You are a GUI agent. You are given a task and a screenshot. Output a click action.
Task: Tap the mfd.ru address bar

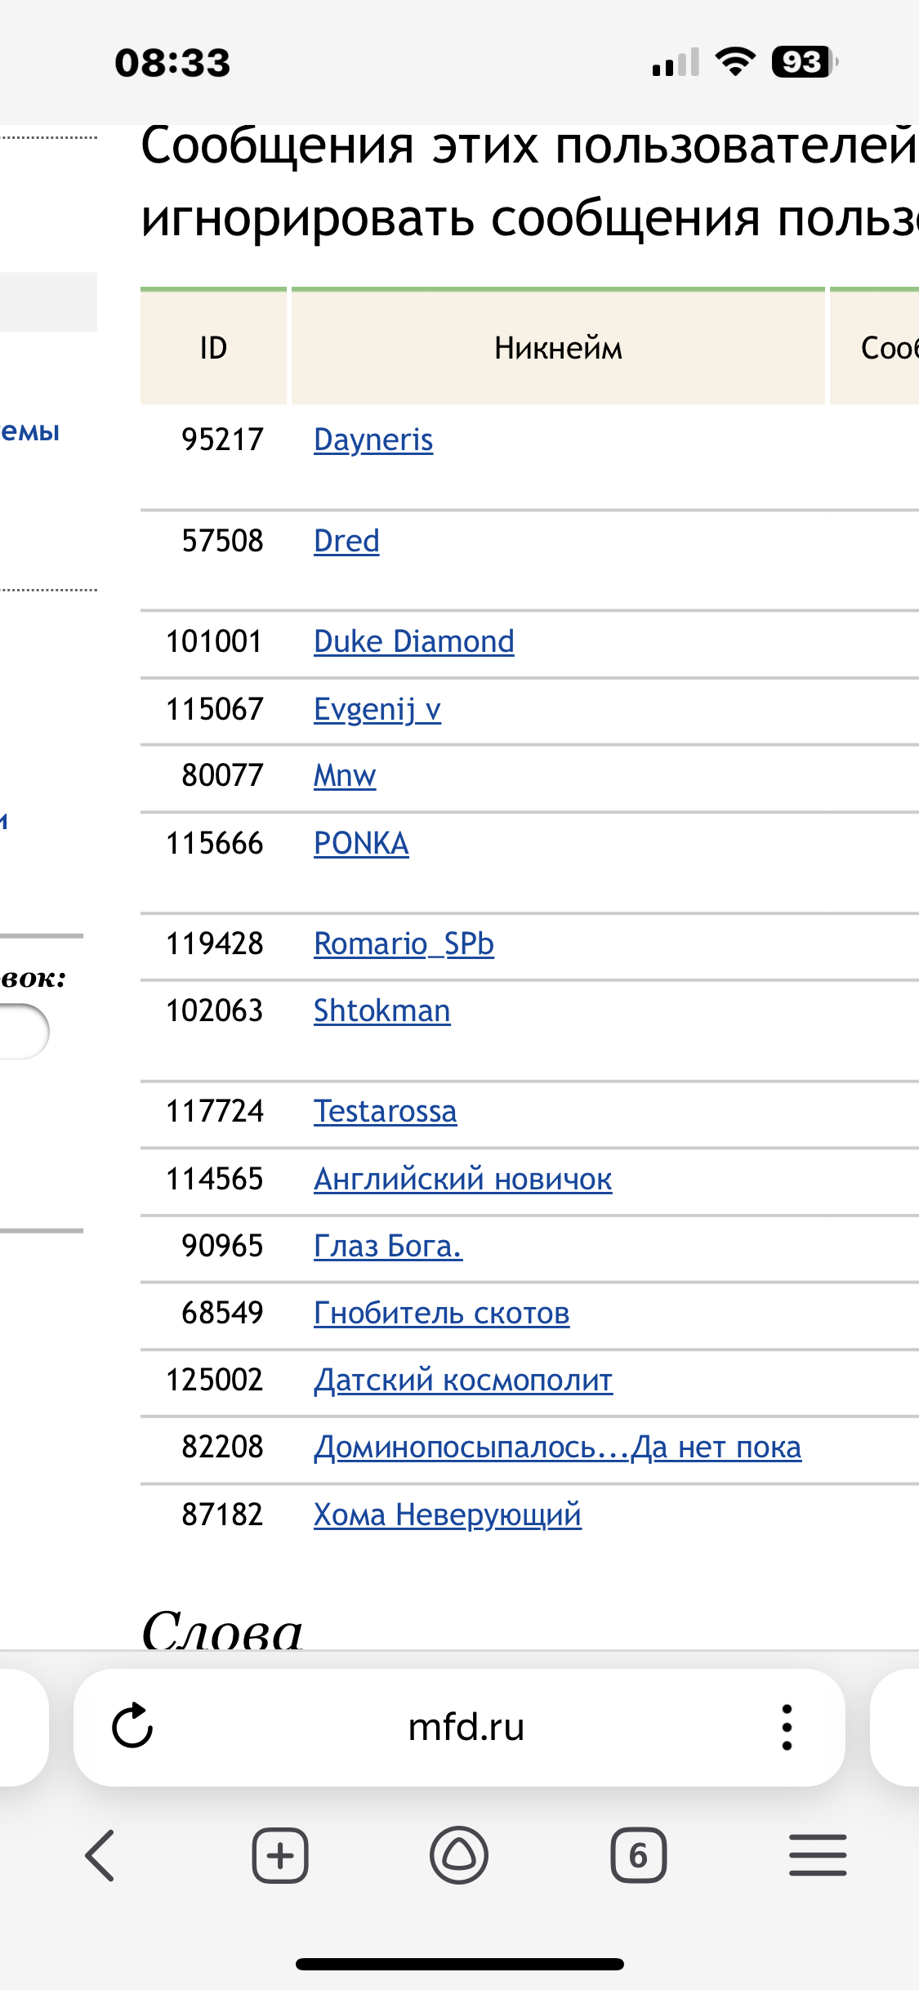[x=466, y=1727]
